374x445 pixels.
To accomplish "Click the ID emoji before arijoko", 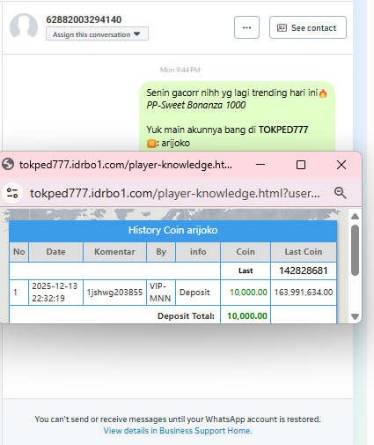I will point(151,144).
